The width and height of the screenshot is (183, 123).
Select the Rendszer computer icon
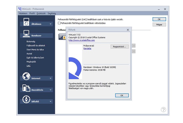pyautogui.click(x=26, y=34)
